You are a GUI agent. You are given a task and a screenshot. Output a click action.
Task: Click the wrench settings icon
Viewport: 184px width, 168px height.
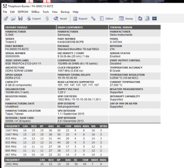(x=93, y=18)
